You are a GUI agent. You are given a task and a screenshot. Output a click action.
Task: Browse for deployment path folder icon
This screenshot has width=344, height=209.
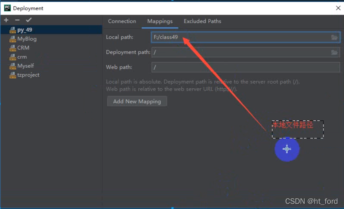(x=334, y=52)
